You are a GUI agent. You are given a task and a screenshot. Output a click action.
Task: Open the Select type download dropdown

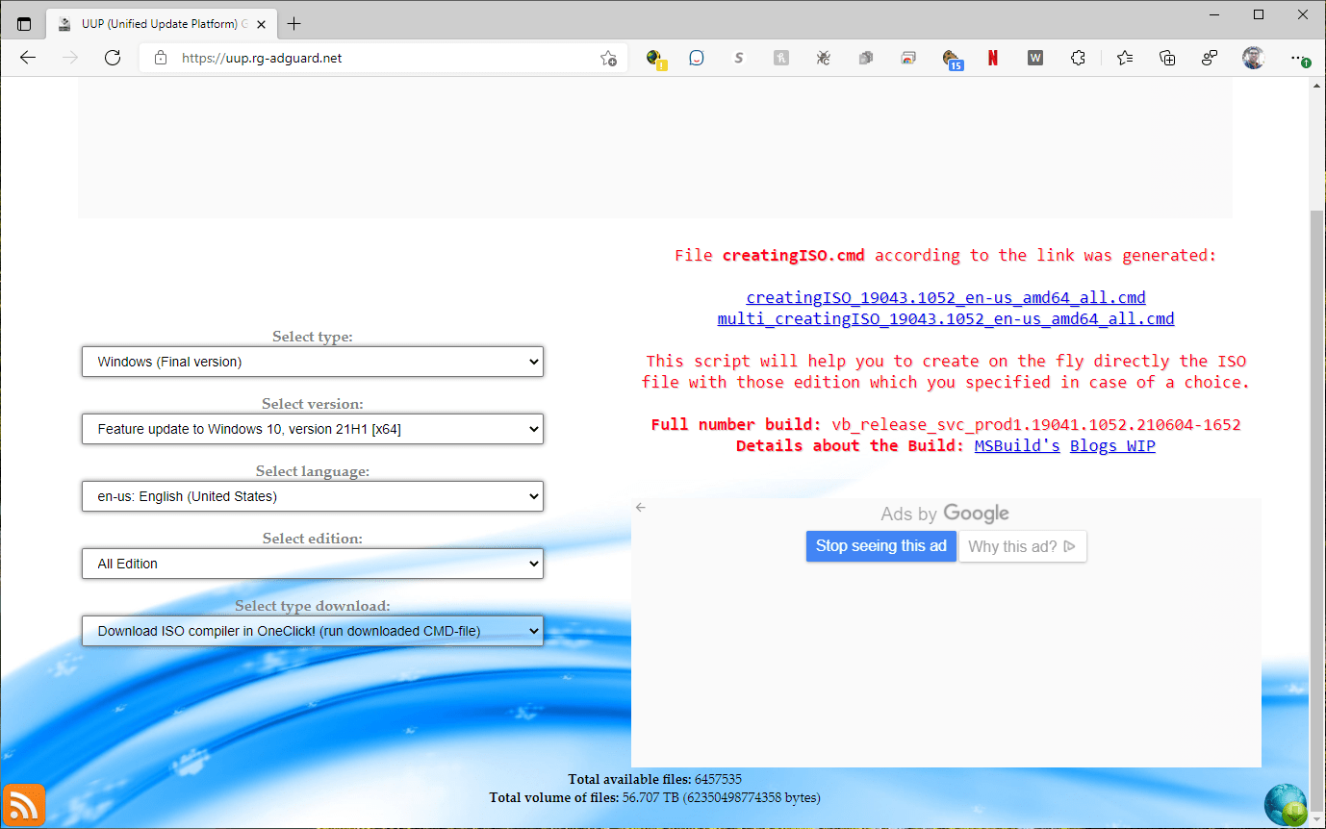click(313, 631)
